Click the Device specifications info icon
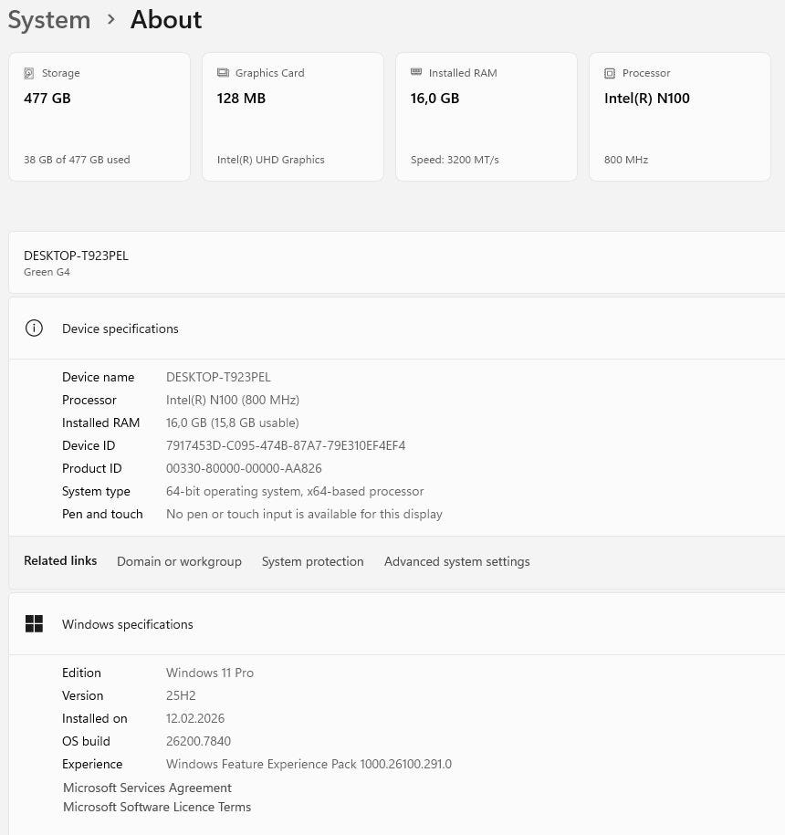The image size is (785, 835). 34,329
